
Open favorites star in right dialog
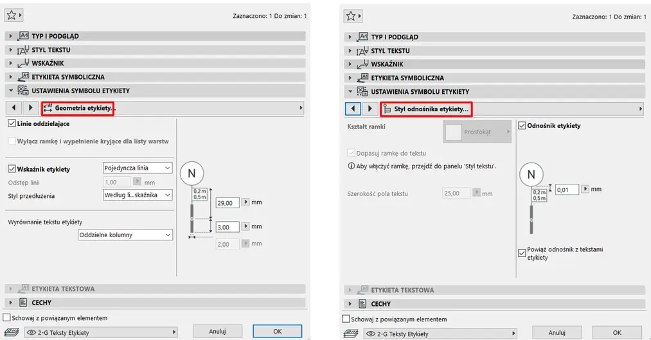[x=353, y=16]
